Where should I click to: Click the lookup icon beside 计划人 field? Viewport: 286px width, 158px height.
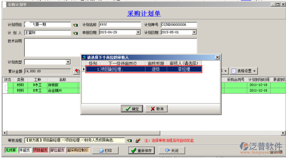tap(75, 33)
